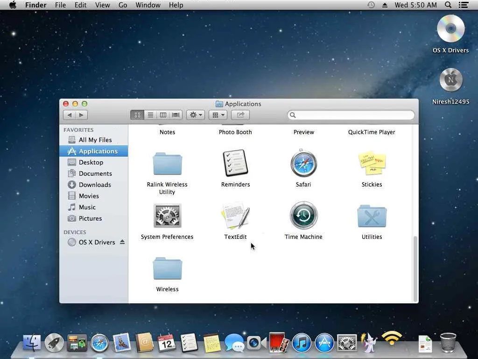This screenshot has width=478, height=359.
Task: Select Downloads in the sidebar
Action: tap(93, 185)
